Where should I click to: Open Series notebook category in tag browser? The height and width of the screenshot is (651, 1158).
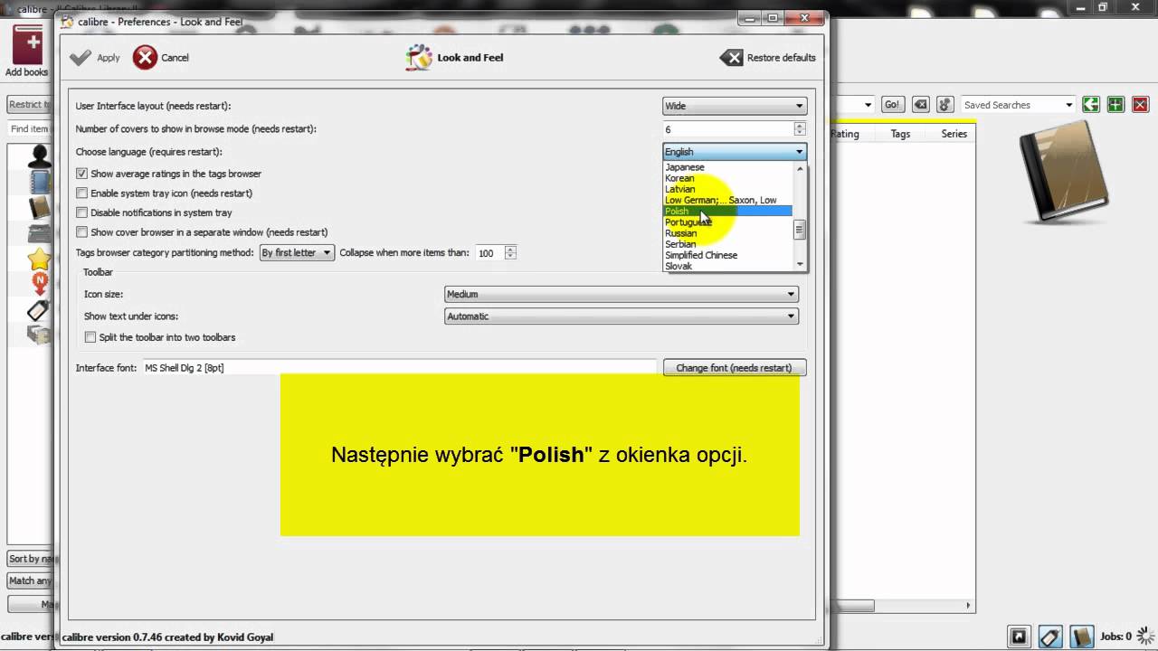coord(39,182)
